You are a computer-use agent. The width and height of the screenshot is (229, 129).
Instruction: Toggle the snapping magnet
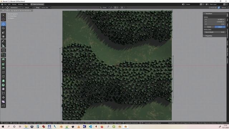point(115,8)
